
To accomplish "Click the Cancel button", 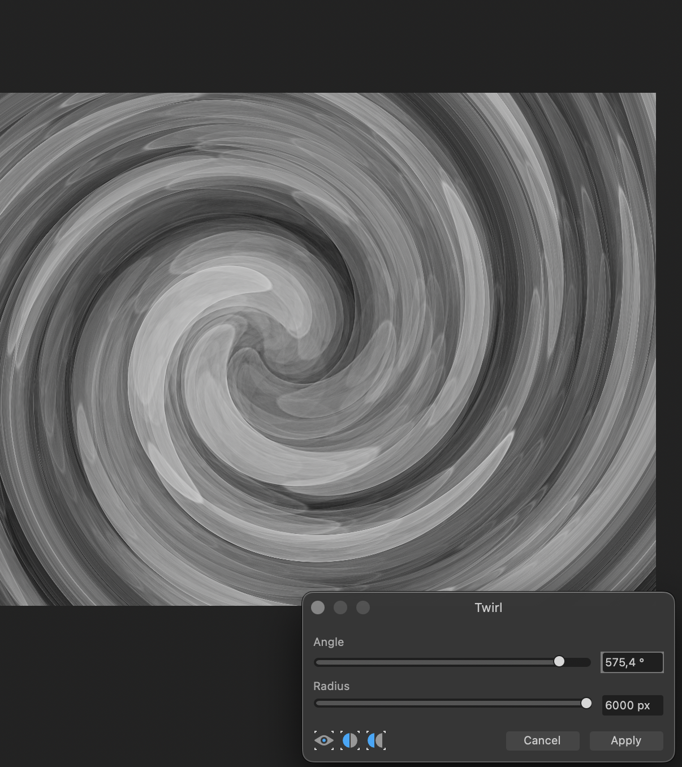I will coord(542,740).
